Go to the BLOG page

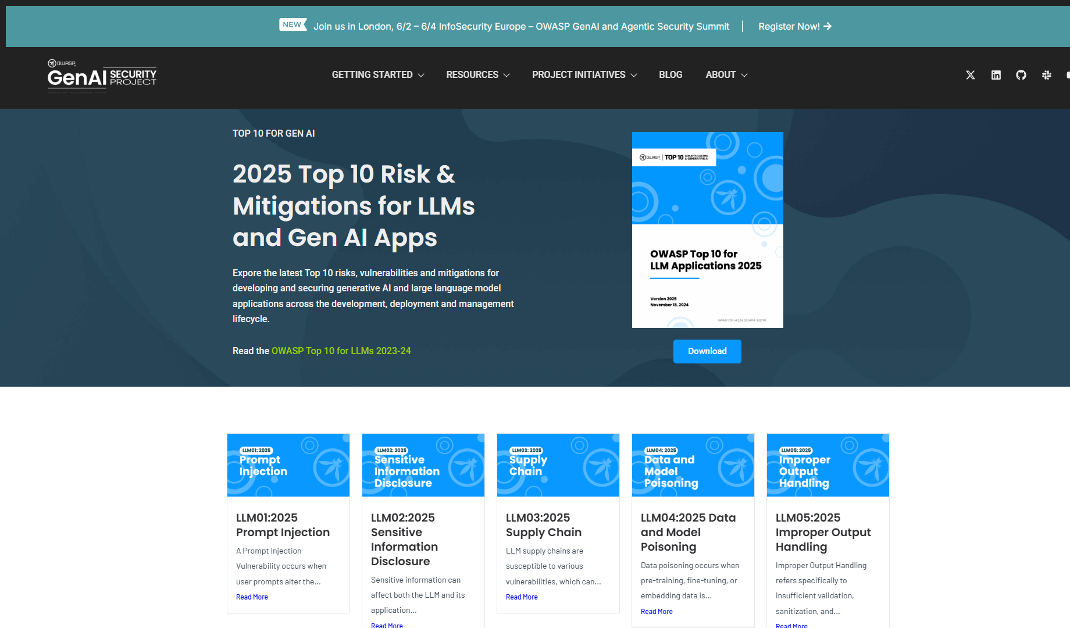pos(670,74)
